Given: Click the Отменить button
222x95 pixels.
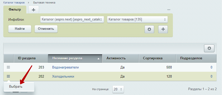Looking at the screenshot, I should (x=46, y=29).
